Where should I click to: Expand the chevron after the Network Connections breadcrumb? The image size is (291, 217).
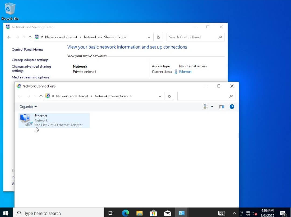[x=131, y=96]
